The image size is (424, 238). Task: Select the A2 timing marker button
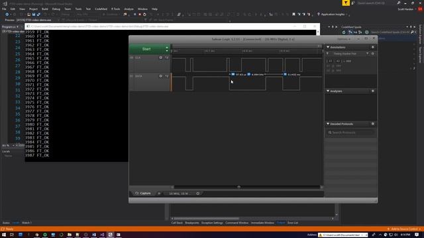click(338, 61)
